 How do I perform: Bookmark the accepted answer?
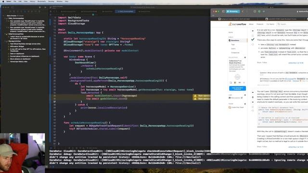[253, 36]
